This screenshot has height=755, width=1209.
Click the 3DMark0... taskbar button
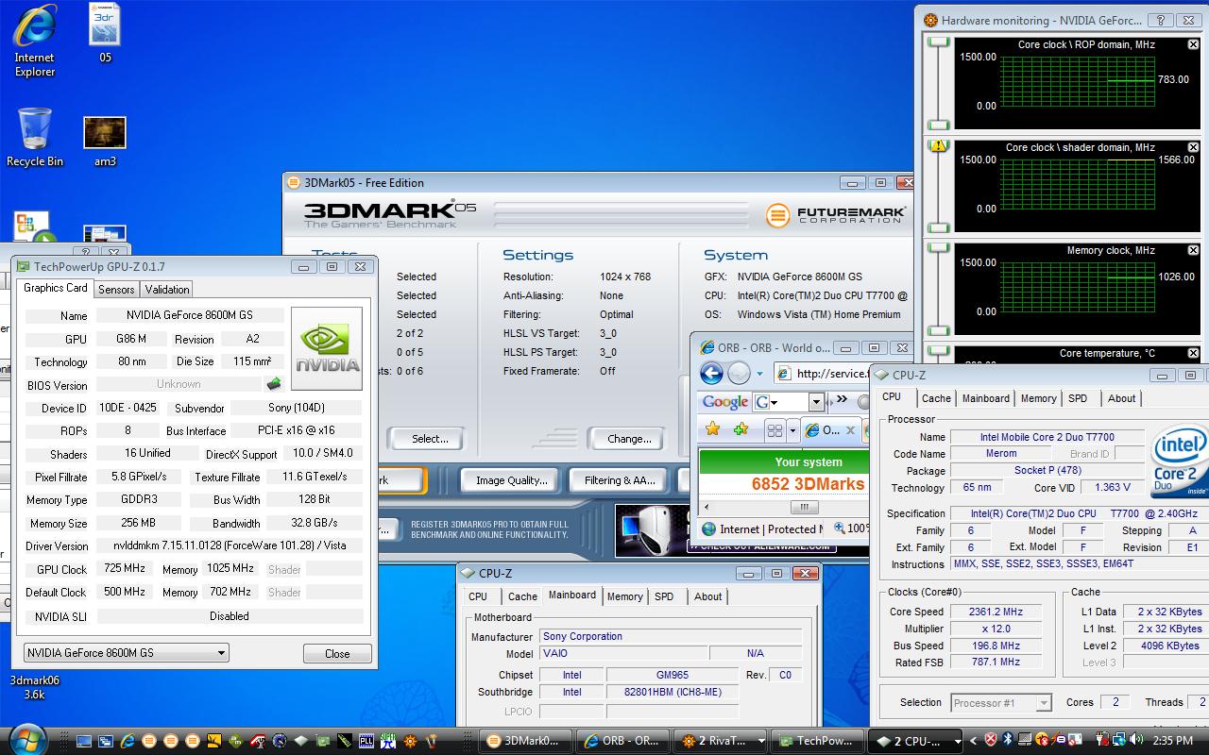tap(525, 741)
